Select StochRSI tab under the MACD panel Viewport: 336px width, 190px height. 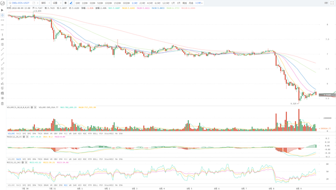click(x=108, y=159)
